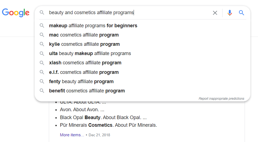Click magnifier icon beside 'ulta beauty' suggestion
Screen dimensions: 258x142
click(42, 54)
